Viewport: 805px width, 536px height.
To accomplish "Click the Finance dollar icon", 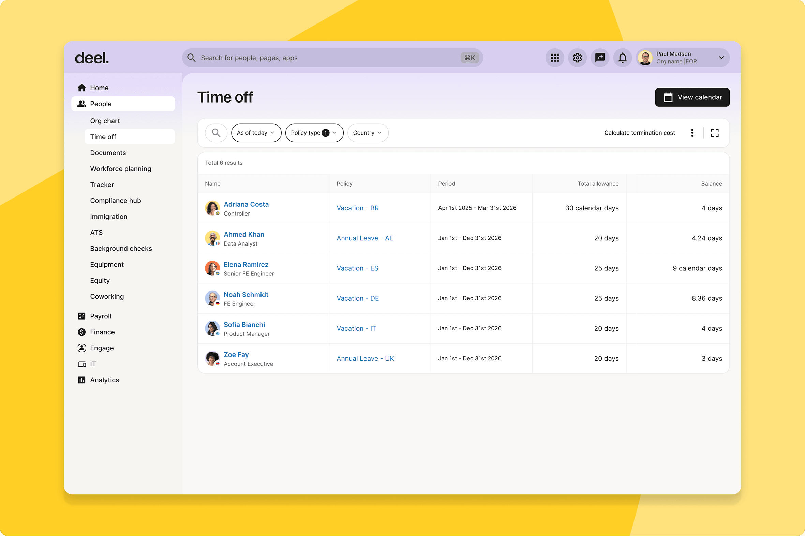I will click(81, 332).
